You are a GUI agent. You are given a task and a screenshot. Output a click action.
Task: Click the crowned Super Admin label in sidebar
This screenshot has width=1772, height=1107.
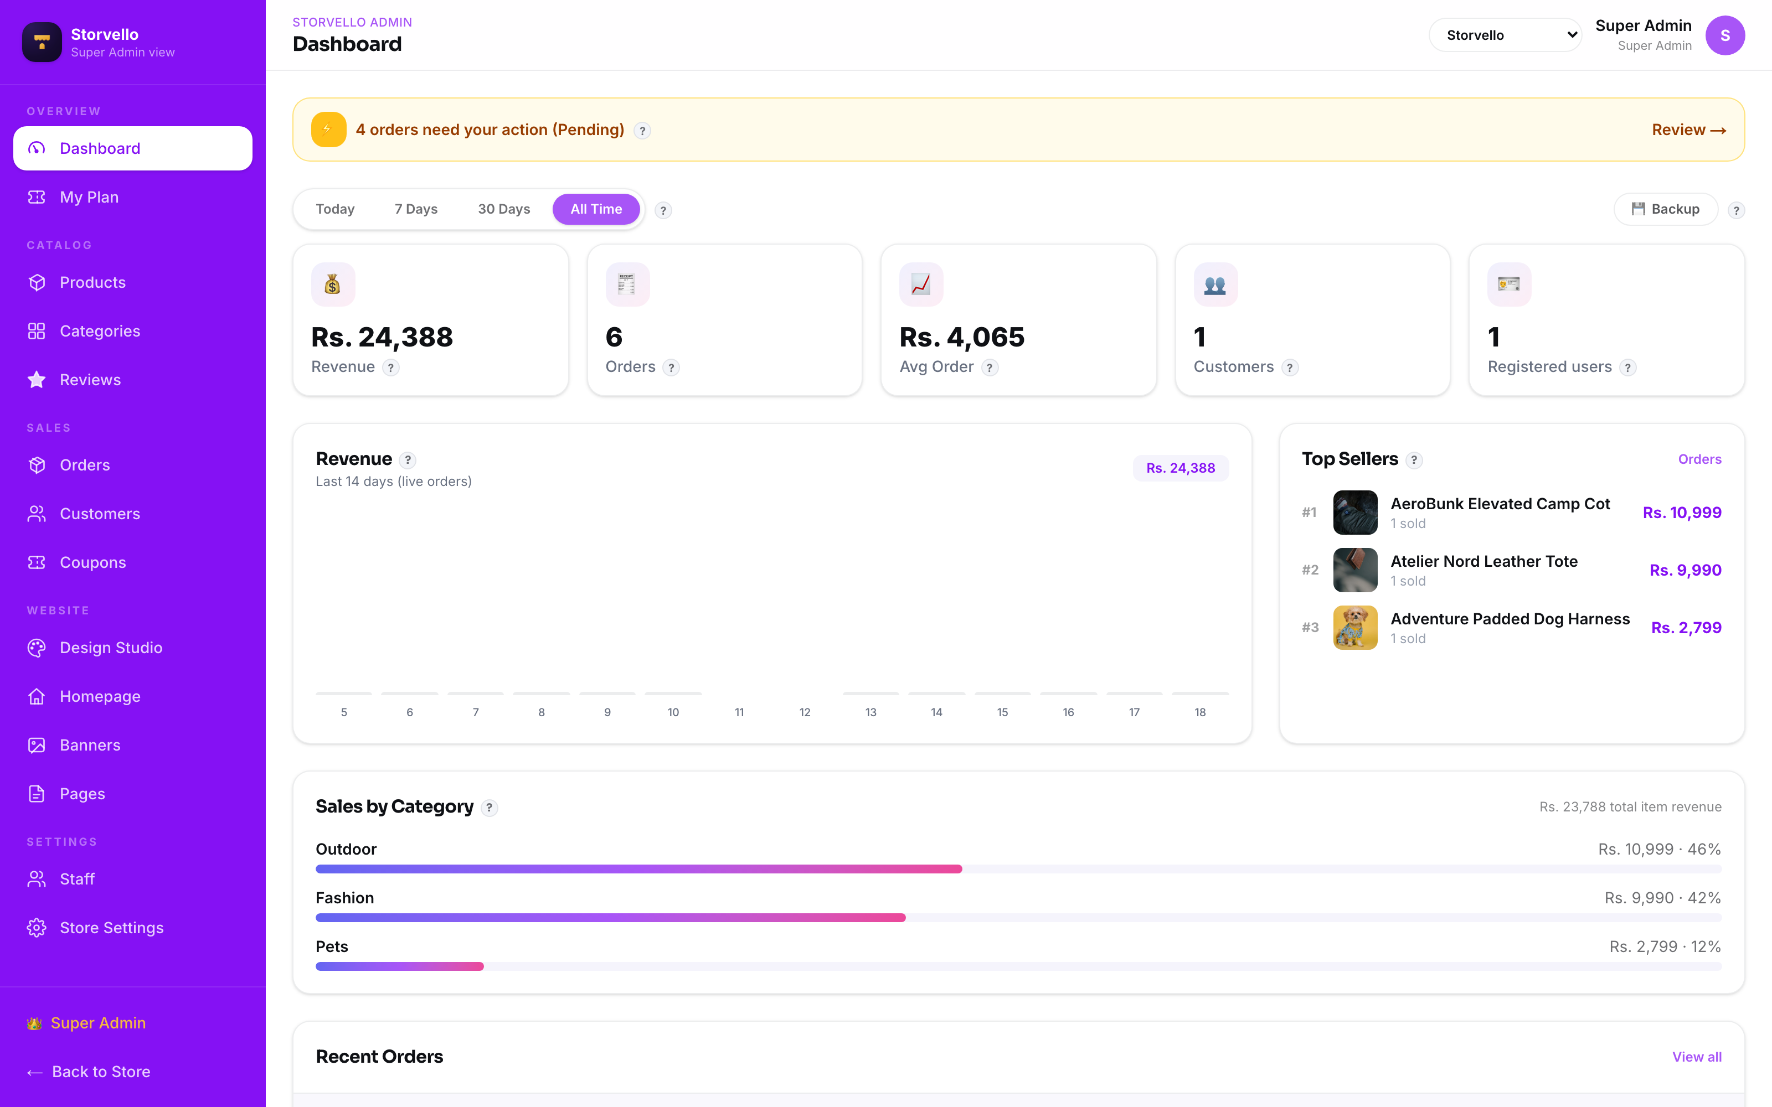pos(86,1023)
